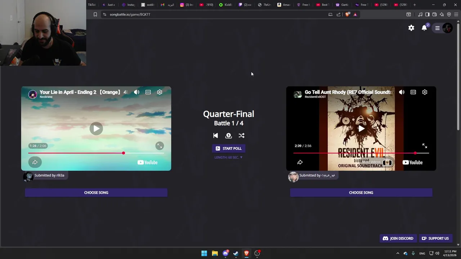
Task: Switch to the KickBot tab
Action: [x=226, y=5]
